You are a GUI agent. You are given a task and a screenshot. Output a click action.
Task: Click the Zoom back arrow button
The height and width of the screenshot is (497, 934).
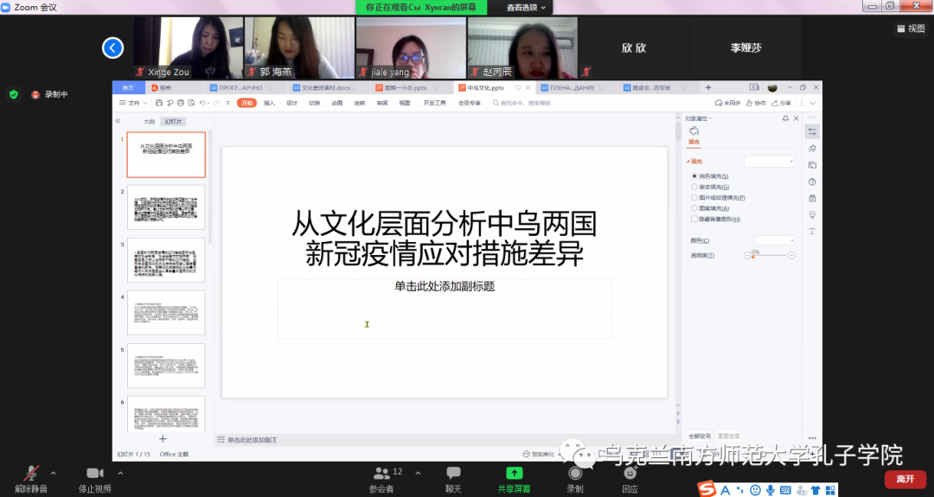tap(112, 48)
